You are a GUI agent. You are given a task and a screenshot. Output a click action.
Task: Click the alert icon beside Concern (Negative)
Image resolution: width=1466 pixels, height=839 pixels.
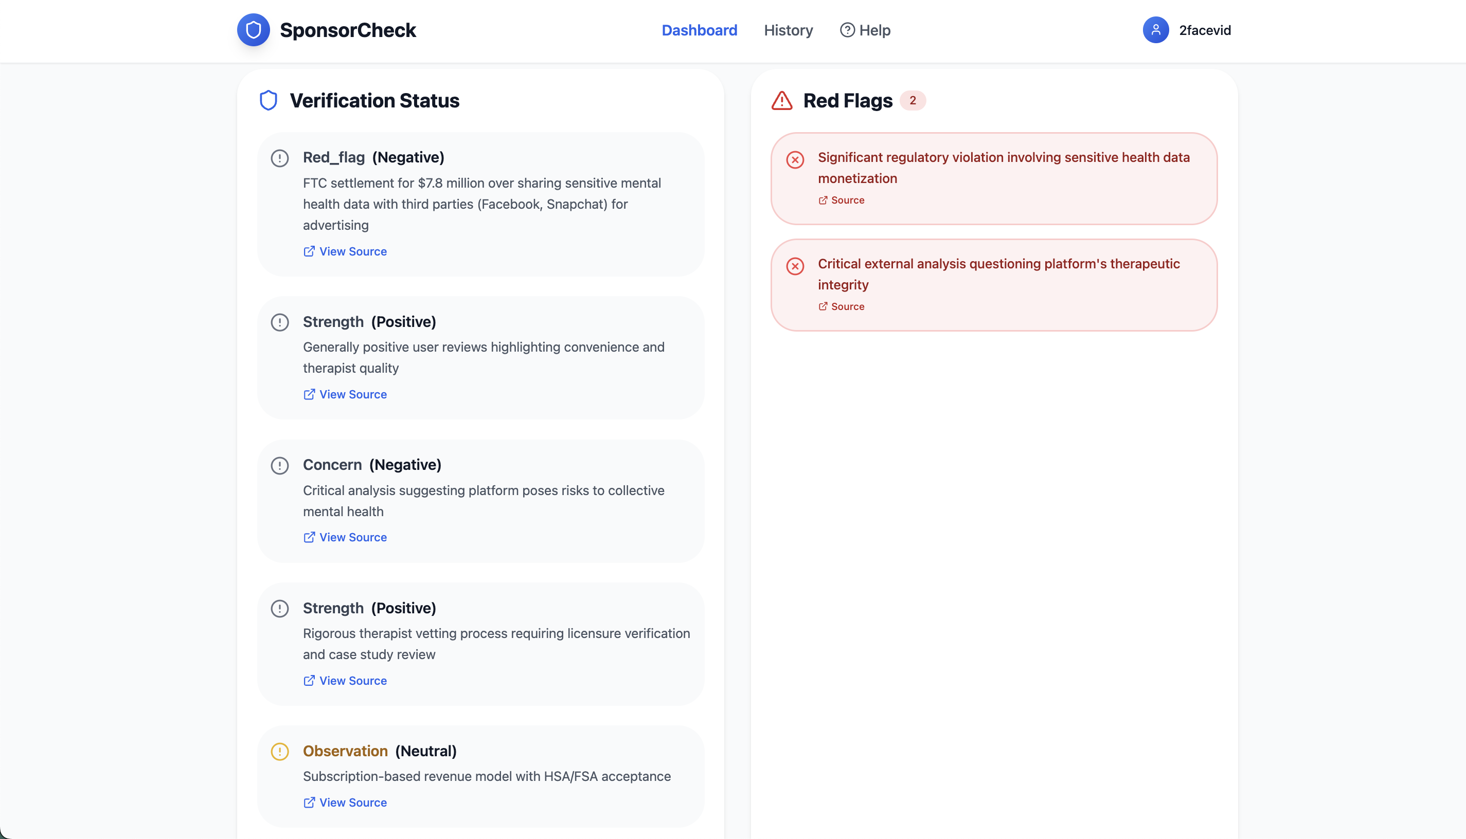coord(280,465)
